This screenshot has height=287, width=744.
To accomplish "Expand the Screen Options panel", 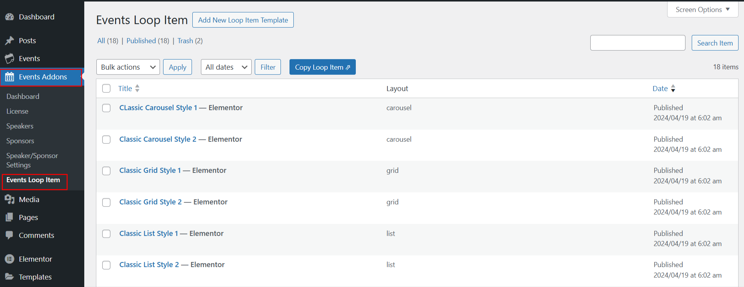I will (x=702, y=10).
